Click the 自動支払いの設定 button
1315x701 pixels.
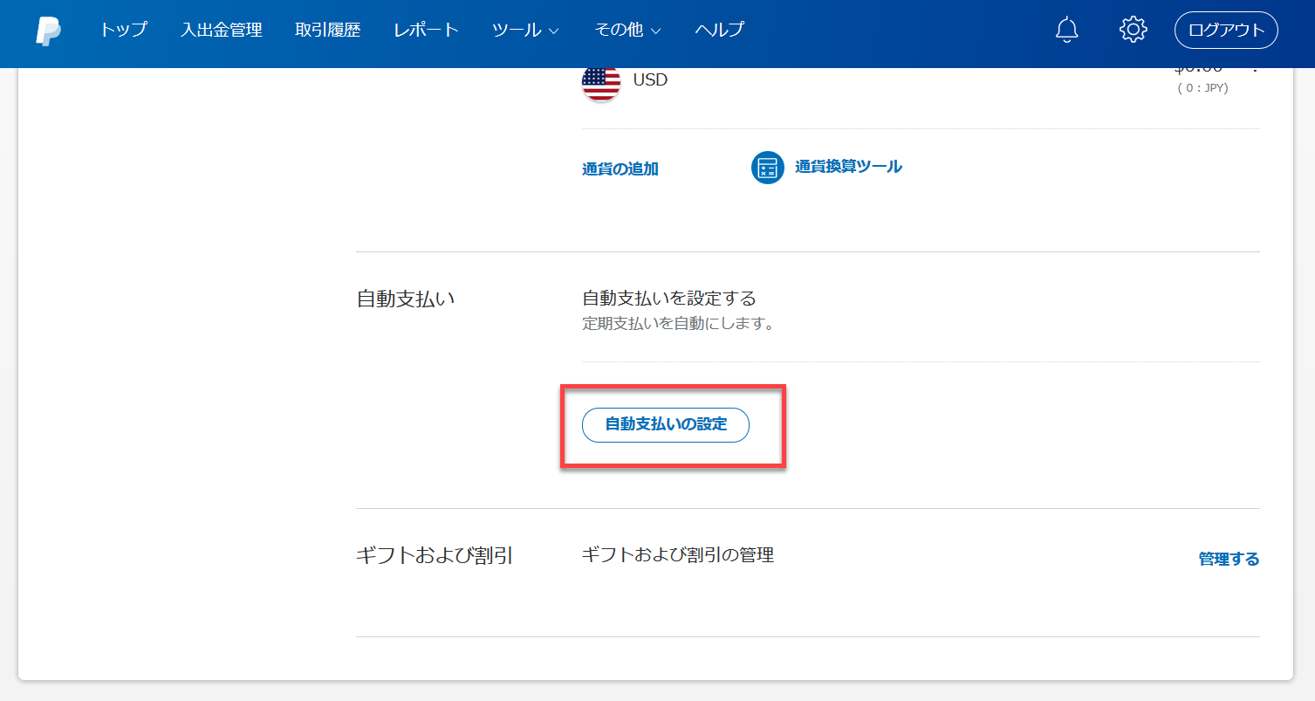click(x=665, y=425)
